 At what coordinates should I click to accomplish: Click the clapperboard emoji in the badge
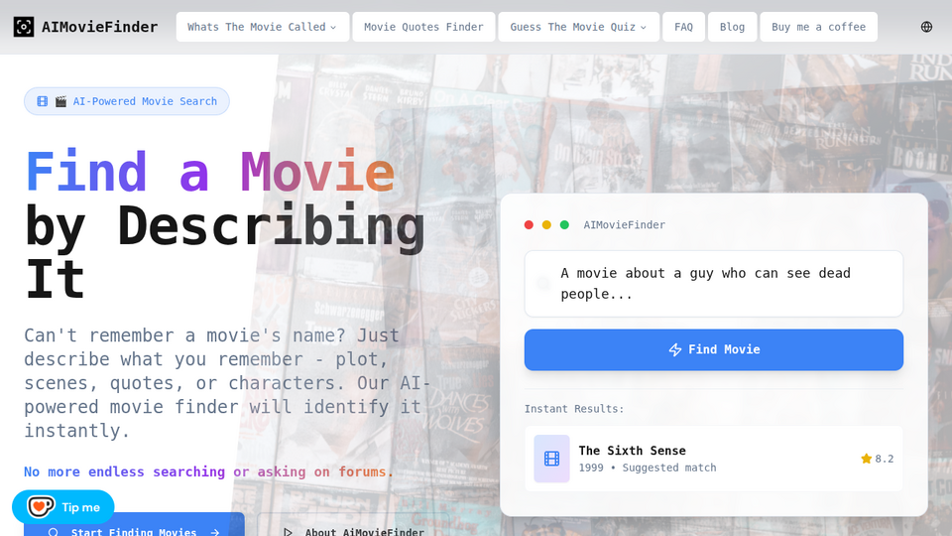point(60,101)
